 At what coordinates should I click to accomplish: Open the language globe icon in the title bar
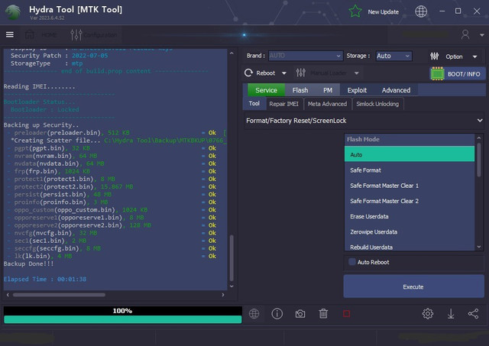click(421, 11)
